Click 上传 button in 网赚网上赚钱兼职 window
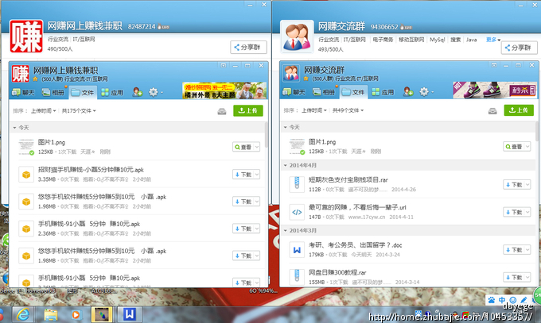This screenshot has height=323, width=541. click(248, 110)
